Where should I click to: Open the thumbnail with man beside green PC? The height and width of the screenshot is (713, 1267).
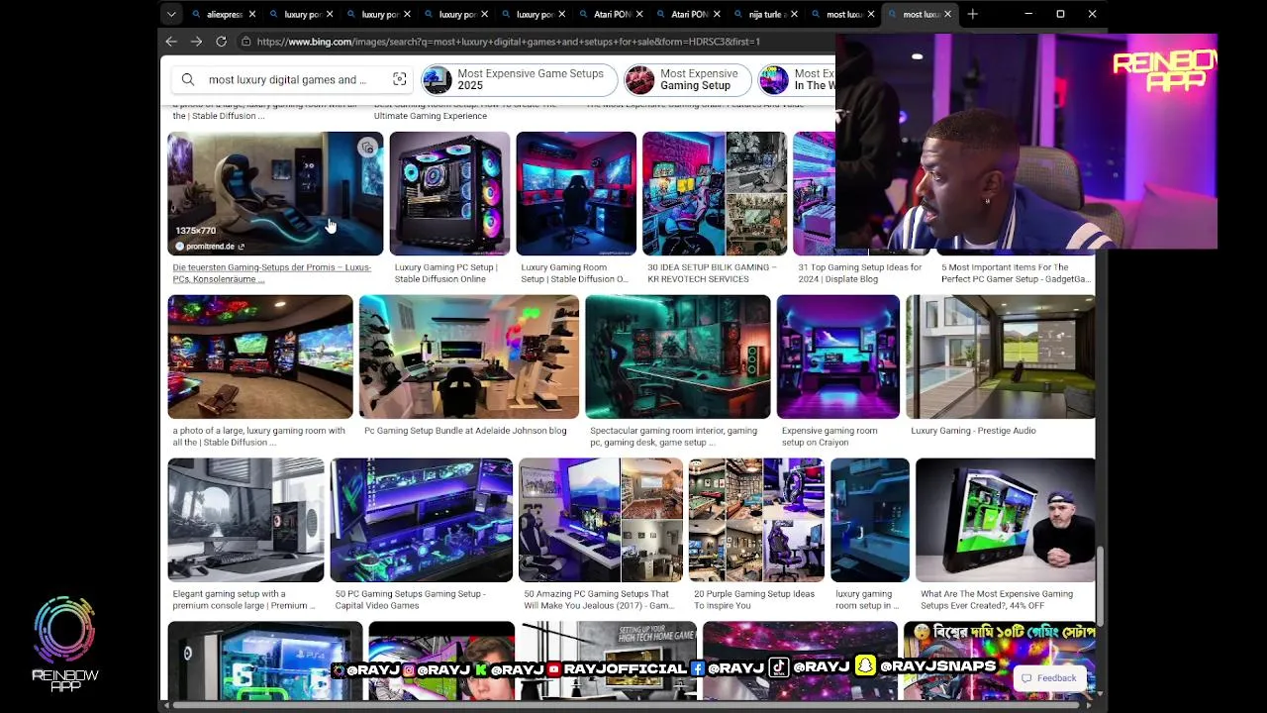pyautogui.click(x=1006, y=520)
